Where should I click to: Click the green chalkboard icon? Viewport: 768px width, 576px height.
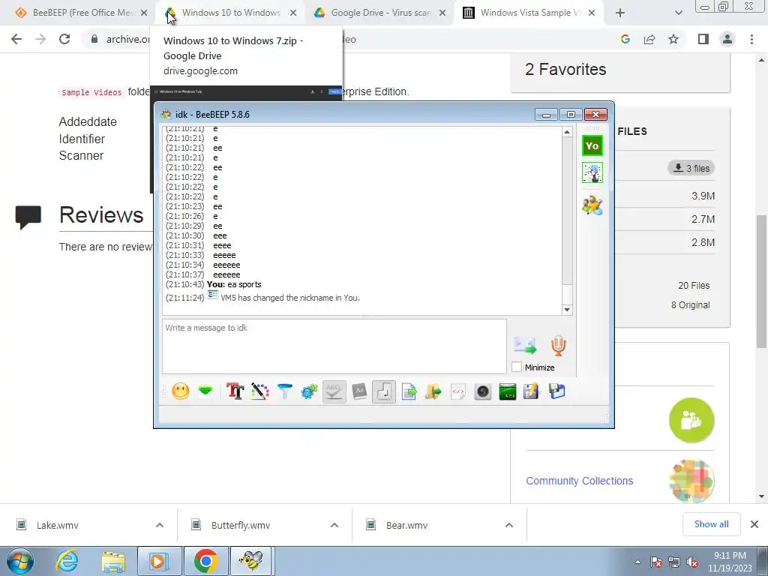pyautogui.click(x=508, y=391)
